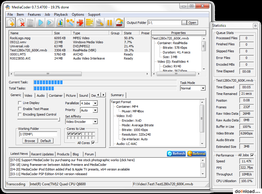Click the tab scroll left arrow

click(98, 95)
